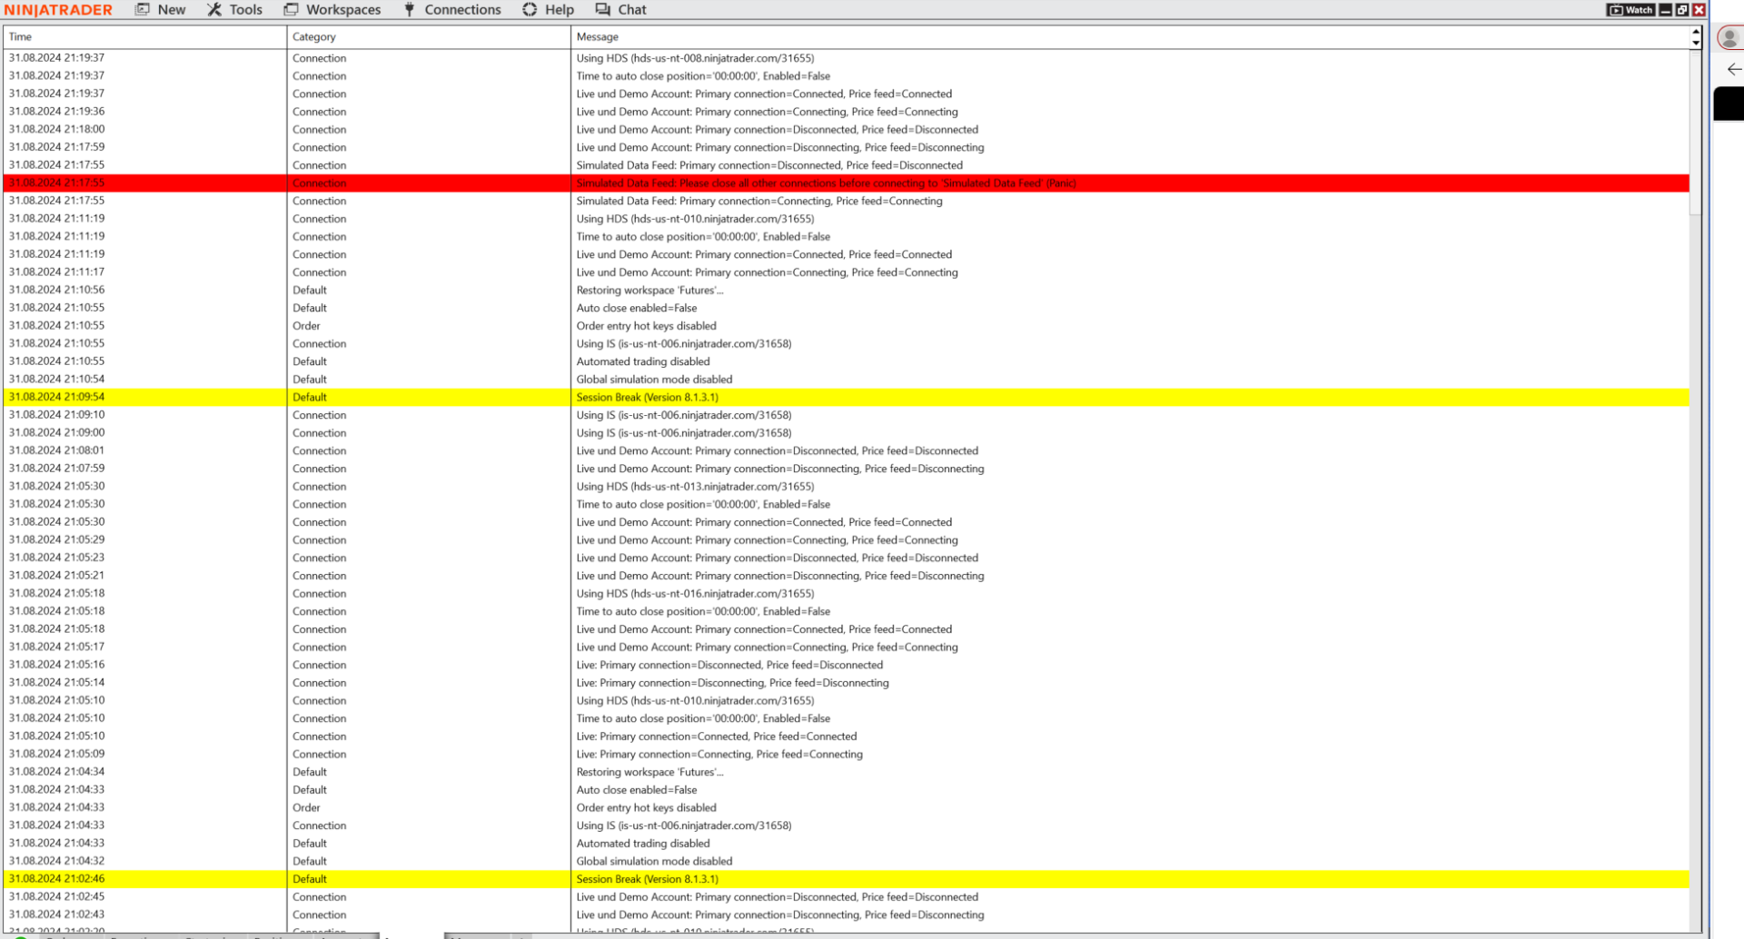This screenshot has height=939, width=1744.
Task: Select 'Global simulation mode disabled' at 21:10:54
Action: pos(654,380)
